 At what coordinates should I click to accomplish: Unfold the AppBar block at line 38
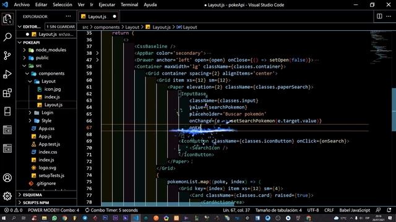97,53
